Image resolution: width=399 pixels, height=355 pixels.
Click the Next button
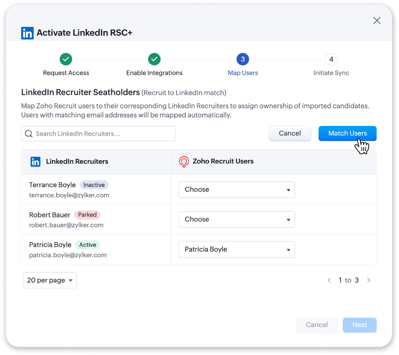[360, 325]
